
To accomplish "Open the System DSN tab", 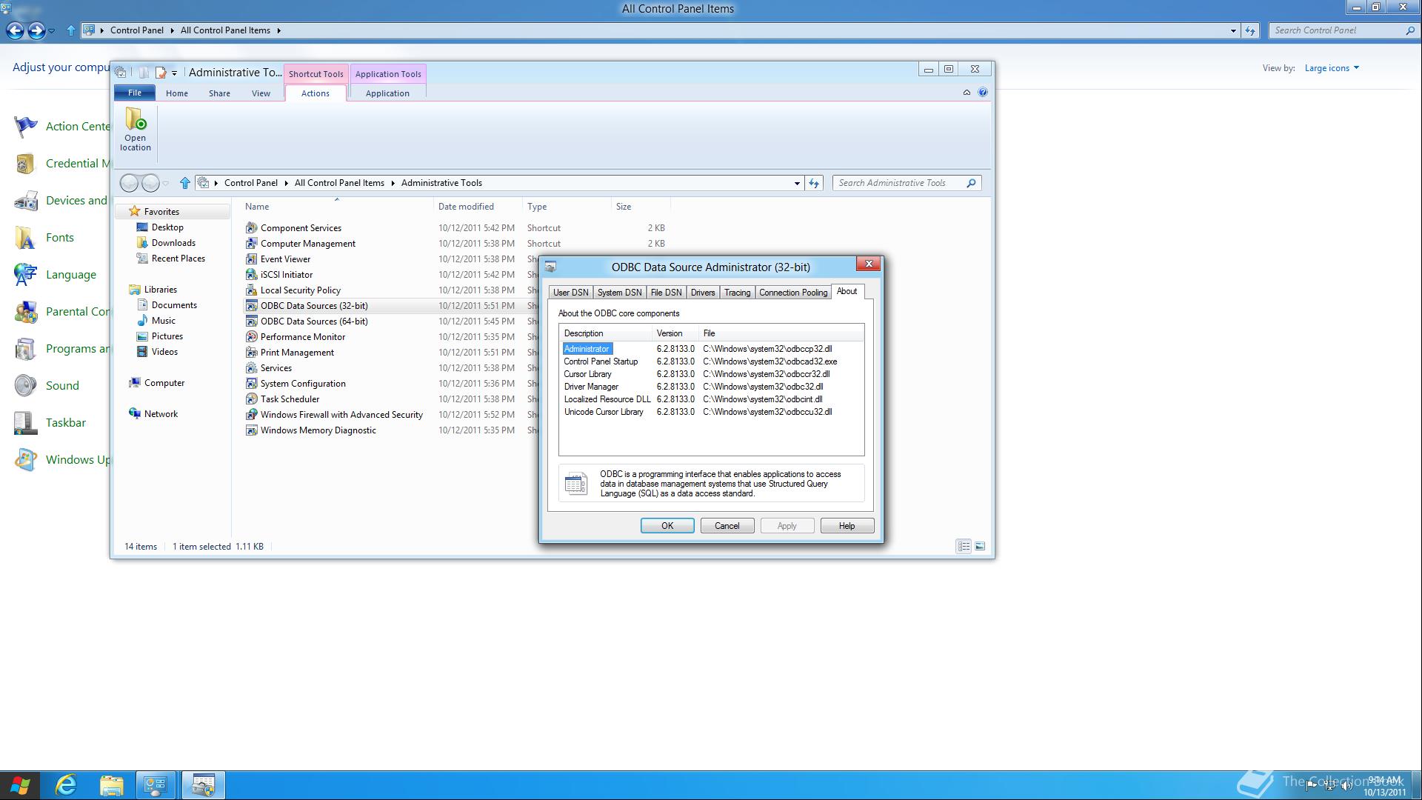I will tap(620, 293).
